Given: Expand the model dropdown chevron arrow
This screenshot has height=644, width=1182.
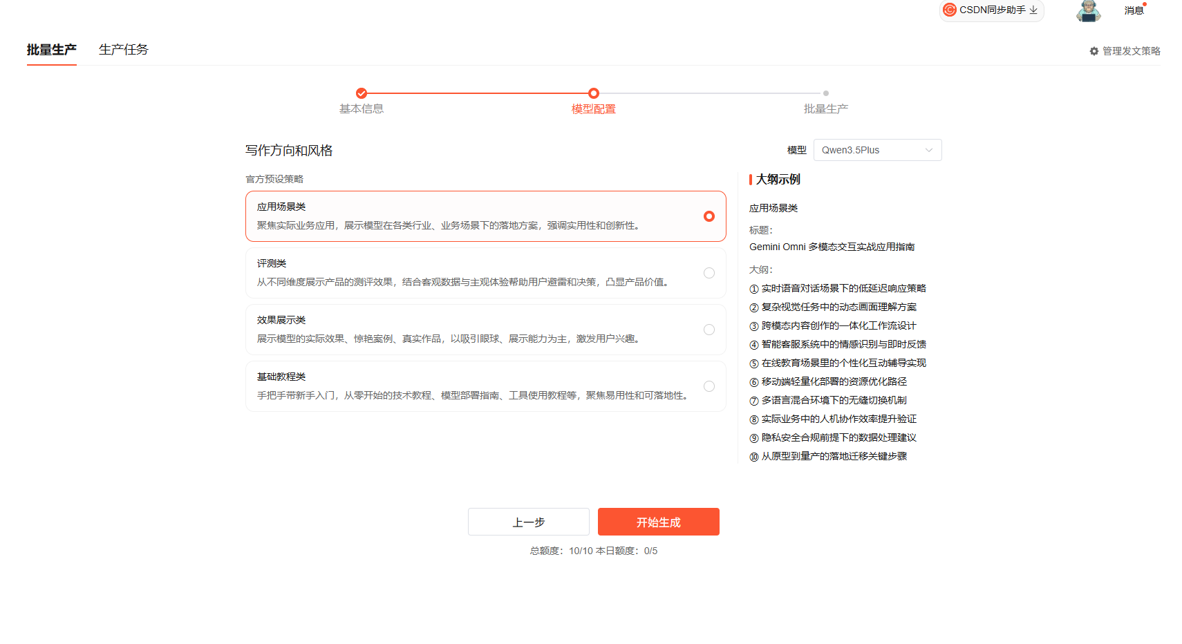Looking at the screenshot, I should (929, 150).
